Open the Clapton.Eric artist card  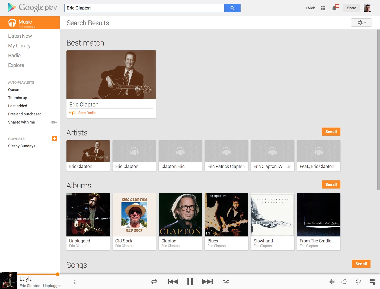180,155
